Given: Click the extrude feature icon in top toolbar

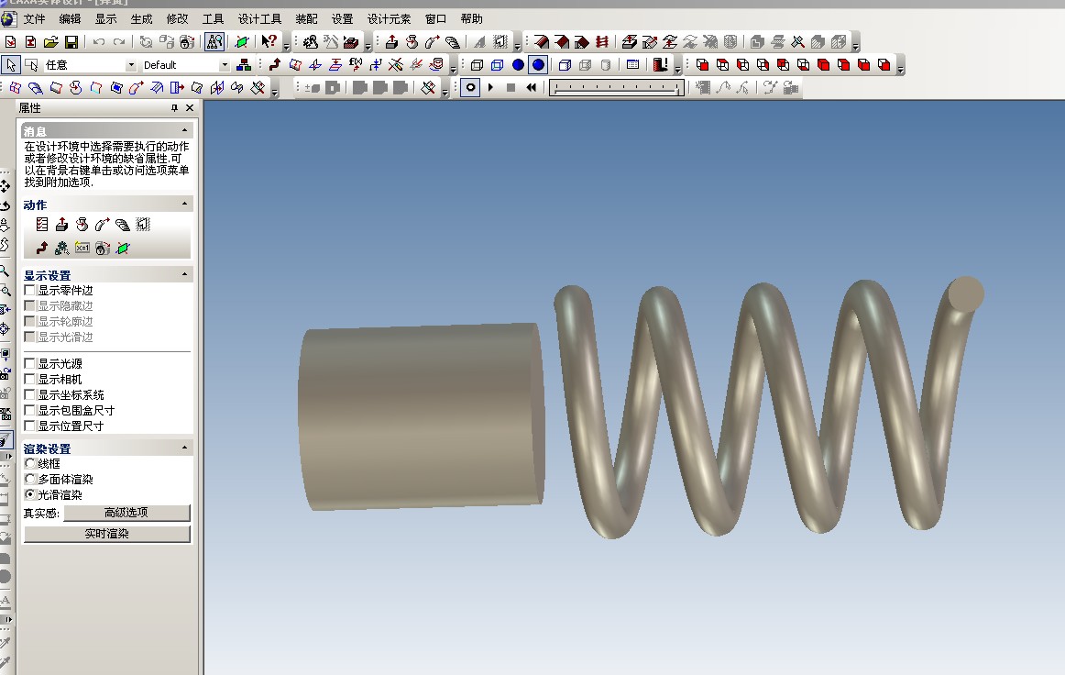Looking at the screenshot, I should coord(391,42).
